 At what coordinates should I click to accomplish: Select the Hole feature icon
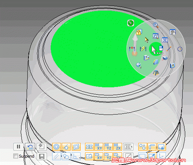tap(172, 66)
